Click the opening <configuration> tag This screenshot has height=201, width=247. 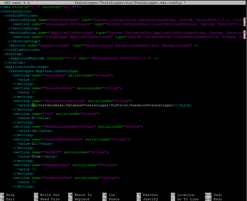pos(16,11)
